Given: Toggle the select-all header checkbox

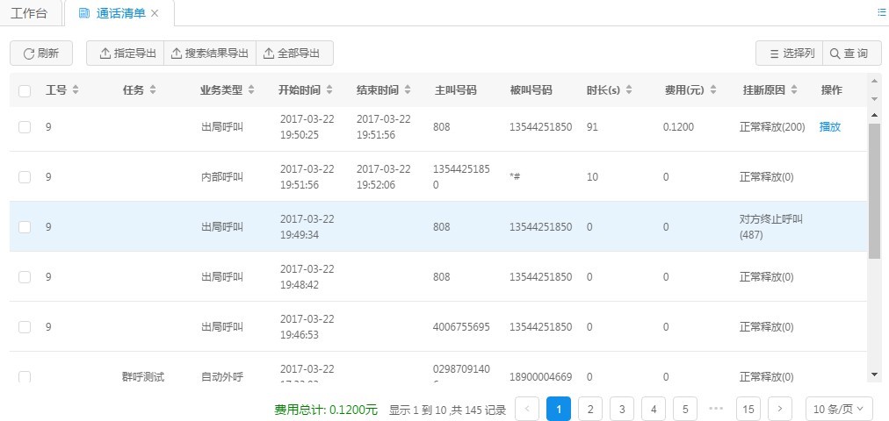Looking at the screenshot, I should point(25,90).
